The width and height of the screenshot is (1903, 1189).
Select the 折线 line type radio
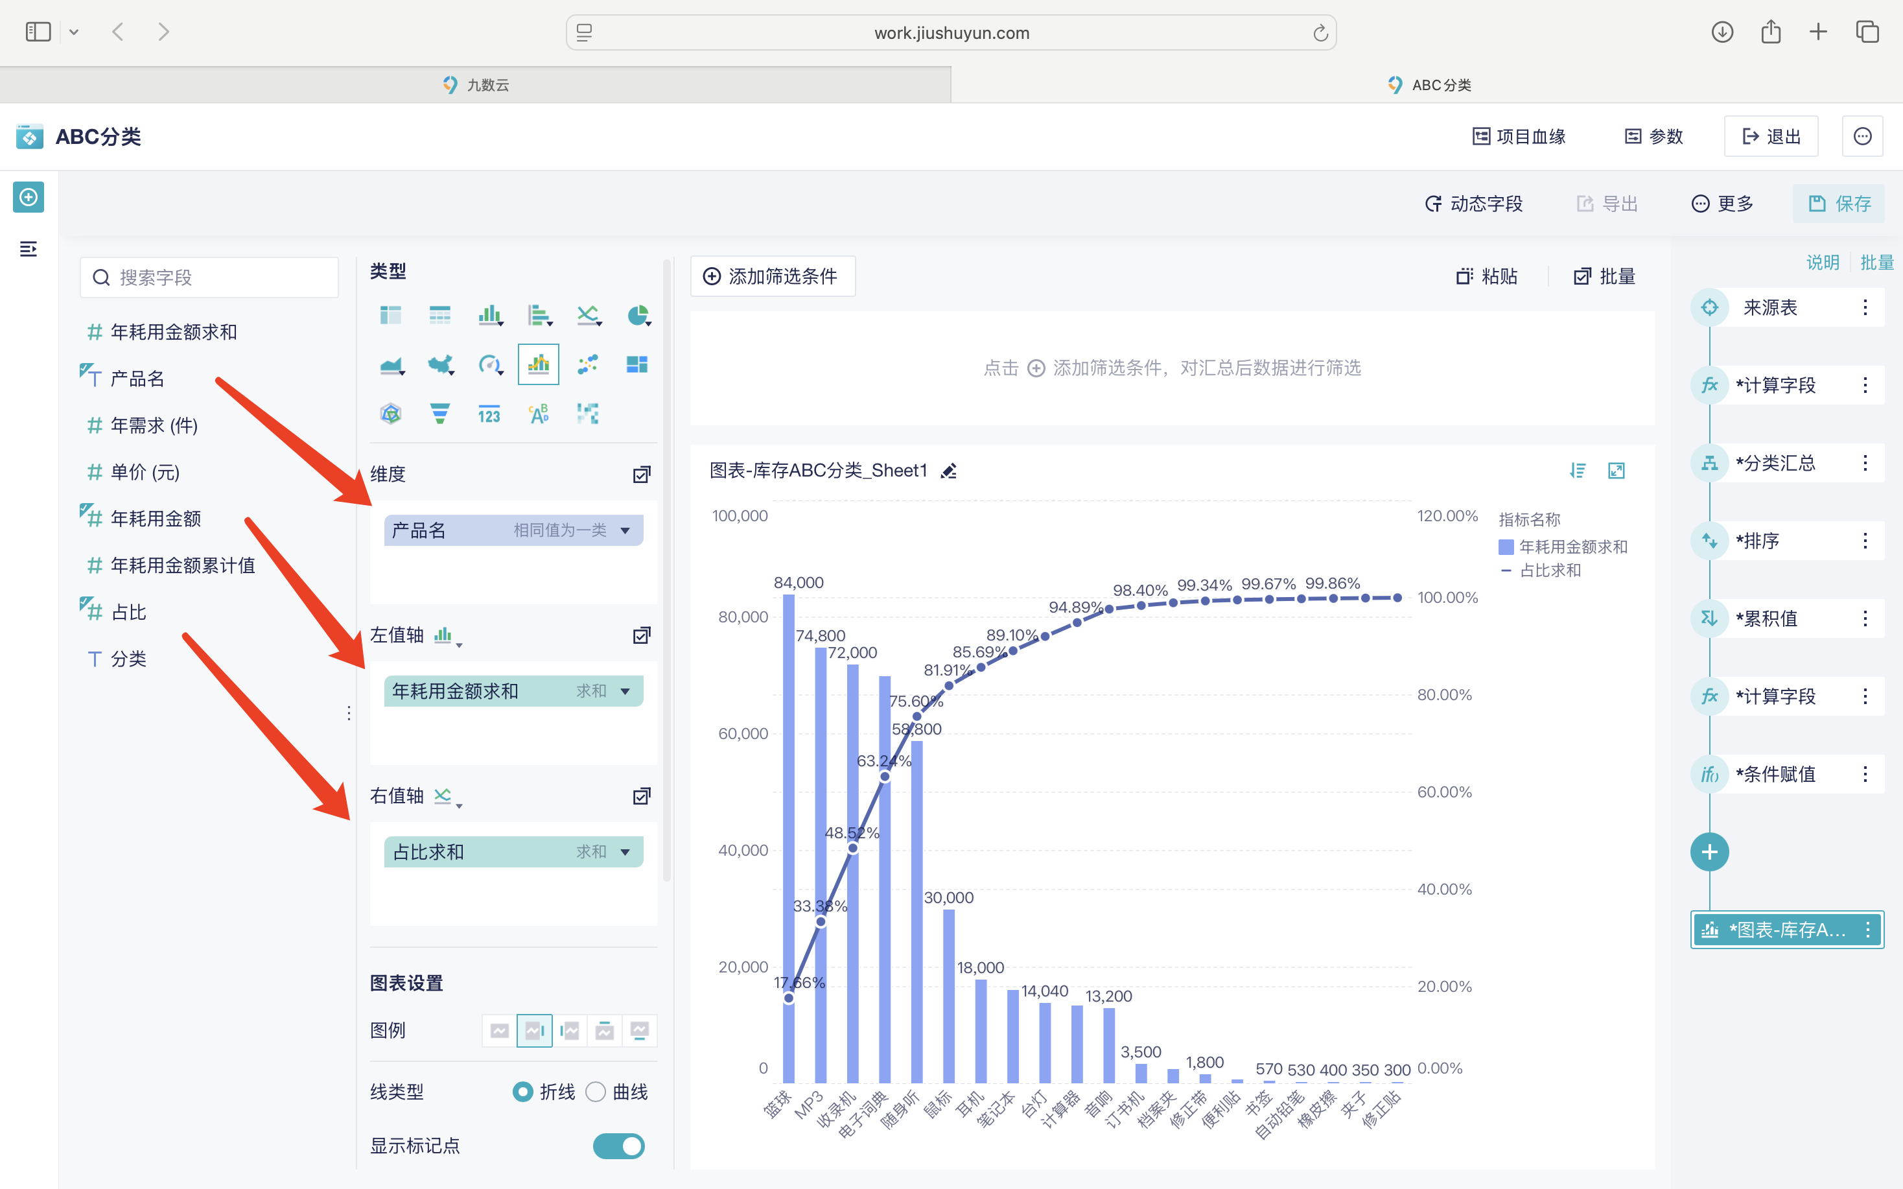[522, 1092]
